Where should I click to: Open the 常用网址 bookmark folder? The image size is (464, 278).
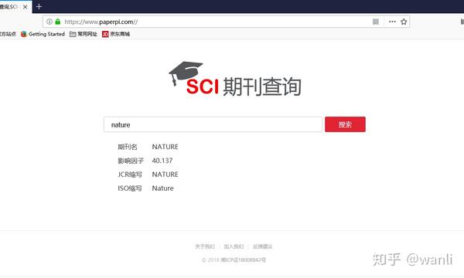pyautogui.click(x=84, y=34)
